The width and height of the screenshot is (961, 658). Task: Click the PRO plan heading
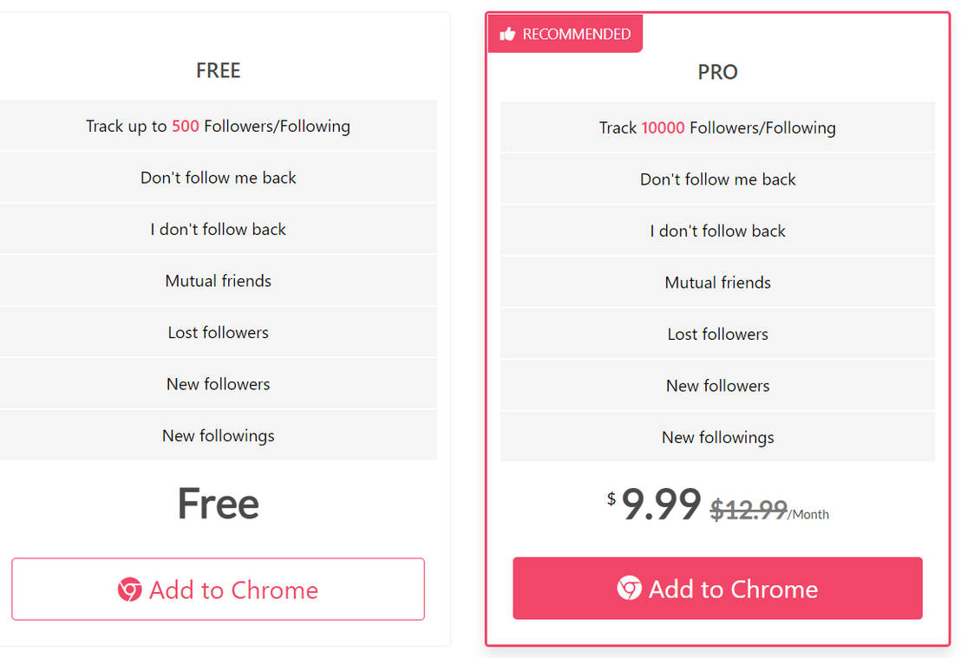coord(717,72)
